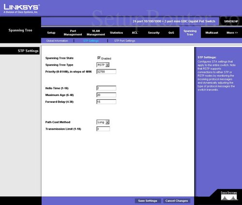This screenshot has height=205, width=242.
Task: Open the Security tab
Action: [153, 33]
